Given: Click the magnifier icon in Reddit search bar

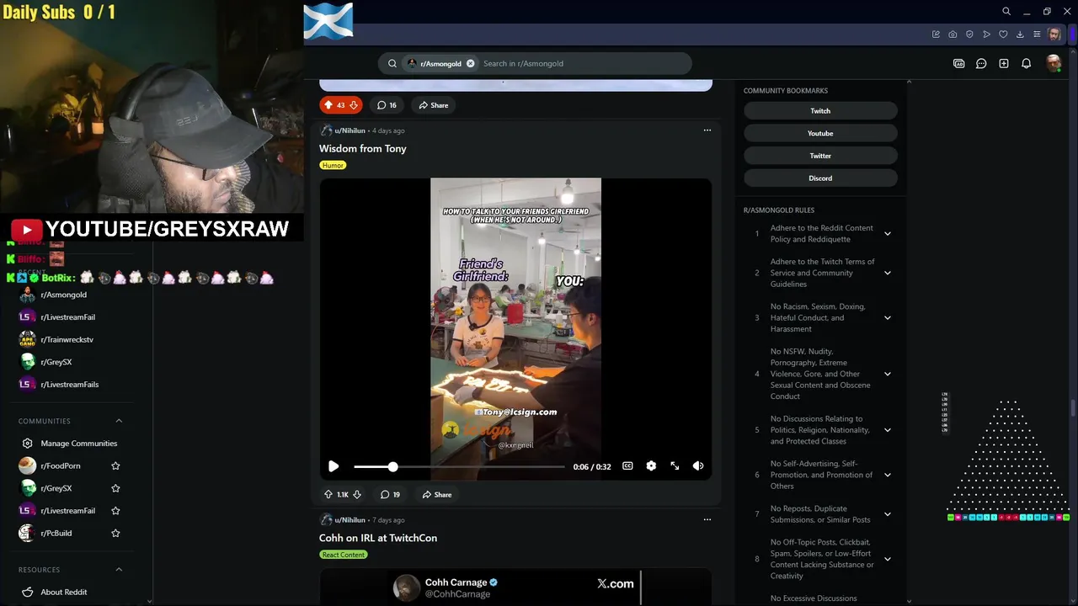Looking at the screenshot, I should coord(392,63).
